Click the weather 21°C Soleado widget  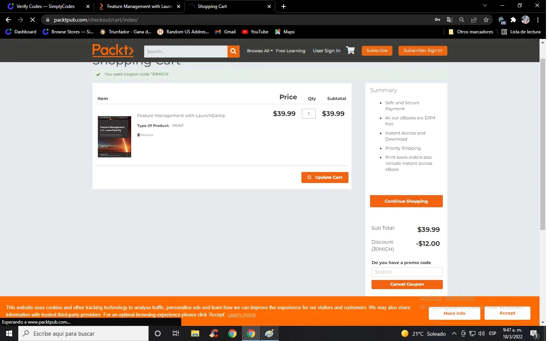[424, 333]
